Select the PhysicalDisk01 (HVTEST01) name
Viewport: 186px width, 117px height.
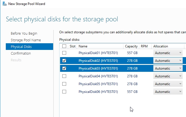pos(98,53)
